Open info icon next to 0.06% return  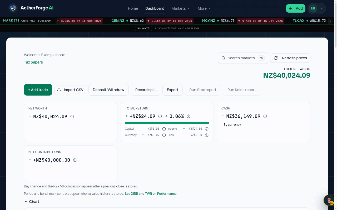(x=189, y=116)
